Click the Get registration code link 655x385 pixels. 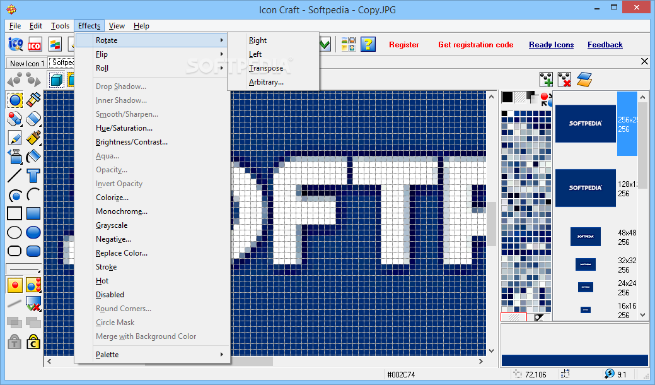click(476, 45)
